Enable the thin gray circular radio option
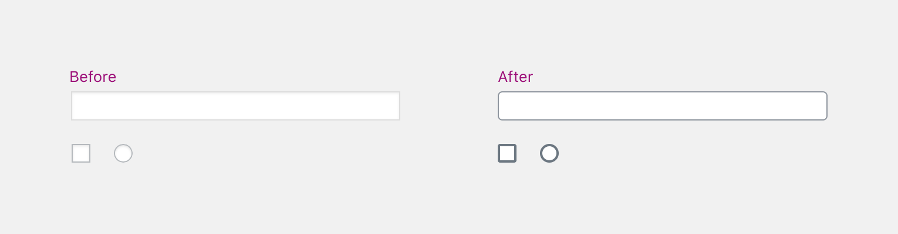 pyautogui.click(x=123, y=153)
